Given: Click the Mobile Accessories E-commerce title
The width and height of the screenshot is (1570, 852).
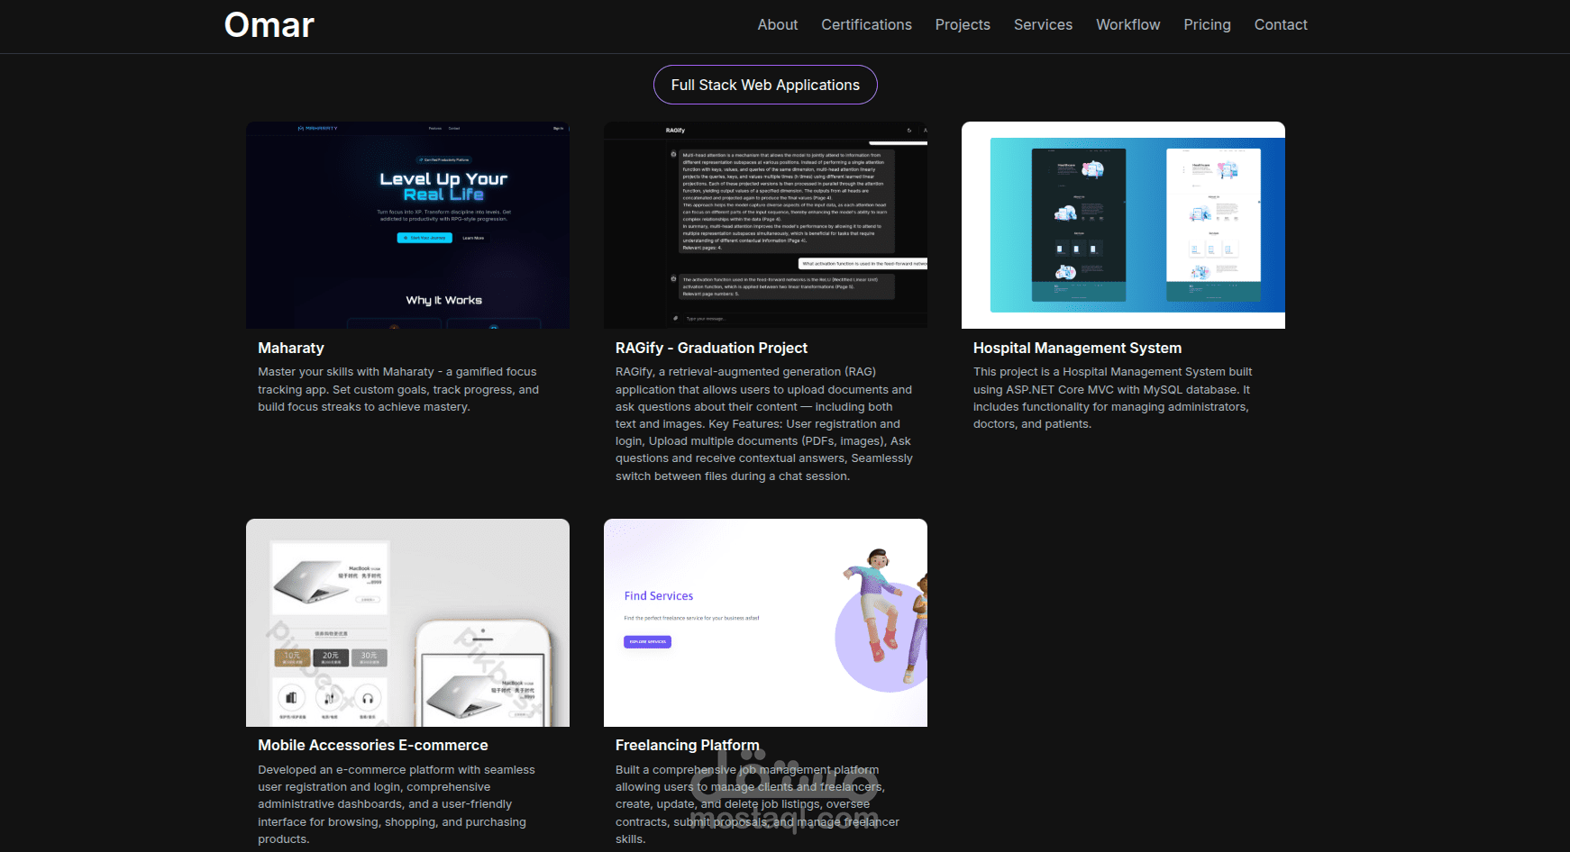Looking at the screenshot, I should 373,745.
